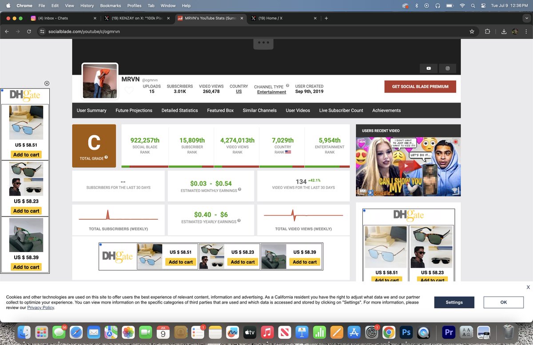Click the Entertainment channel type link

tap(271, 92)
